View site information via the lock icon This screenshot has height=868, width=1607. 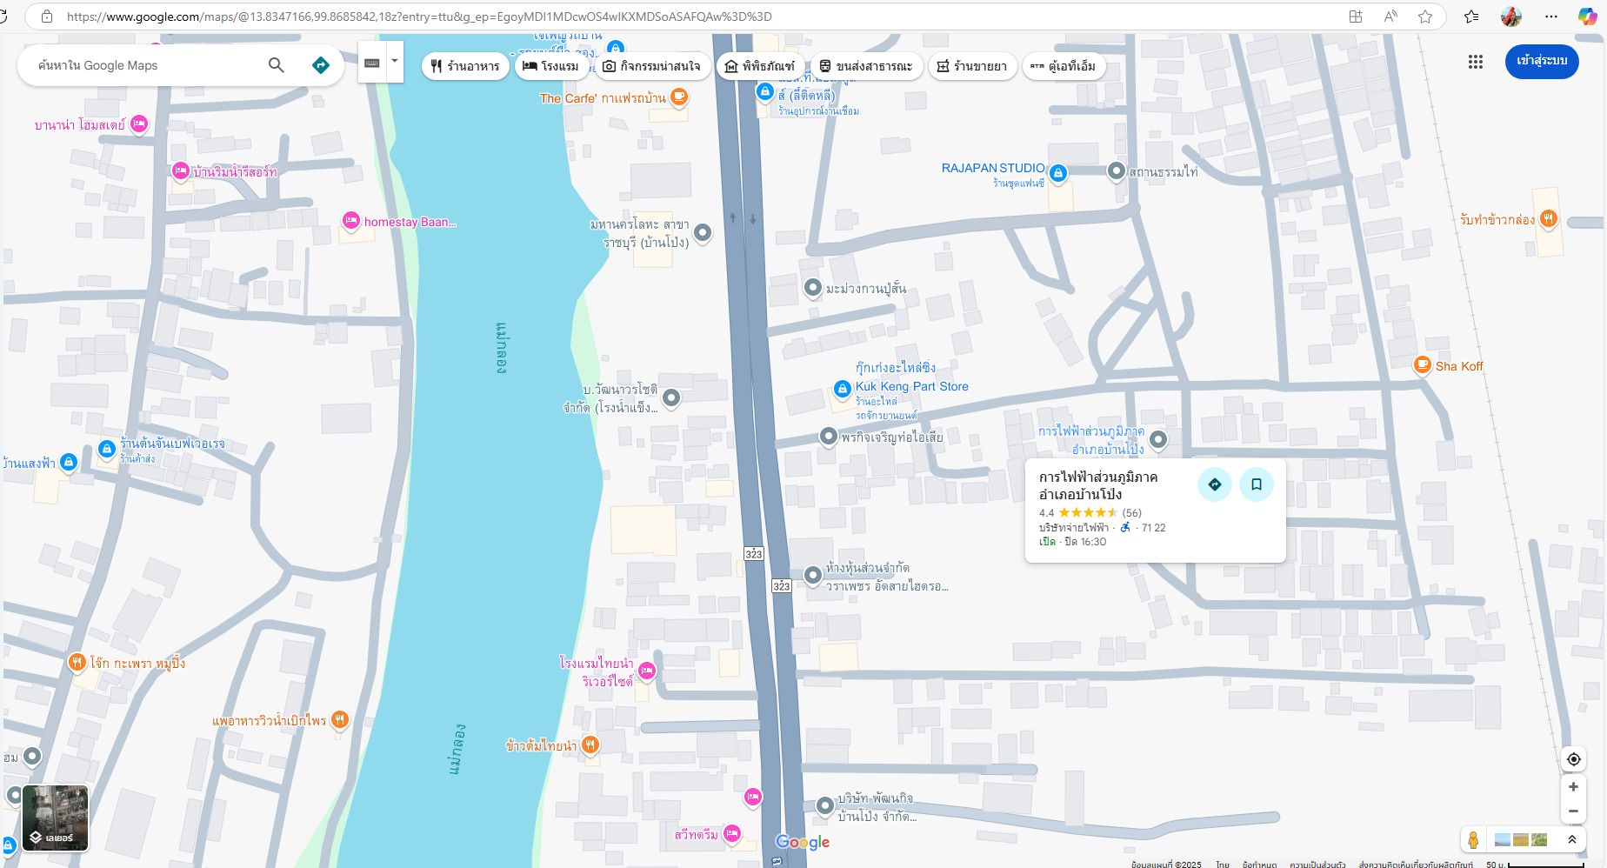tap(47, 17)
